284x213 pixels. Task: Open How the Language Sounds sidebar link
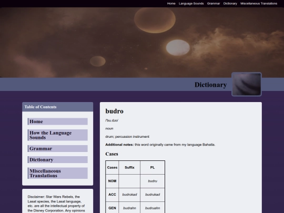pyautogui.click(x=58, y=135)
